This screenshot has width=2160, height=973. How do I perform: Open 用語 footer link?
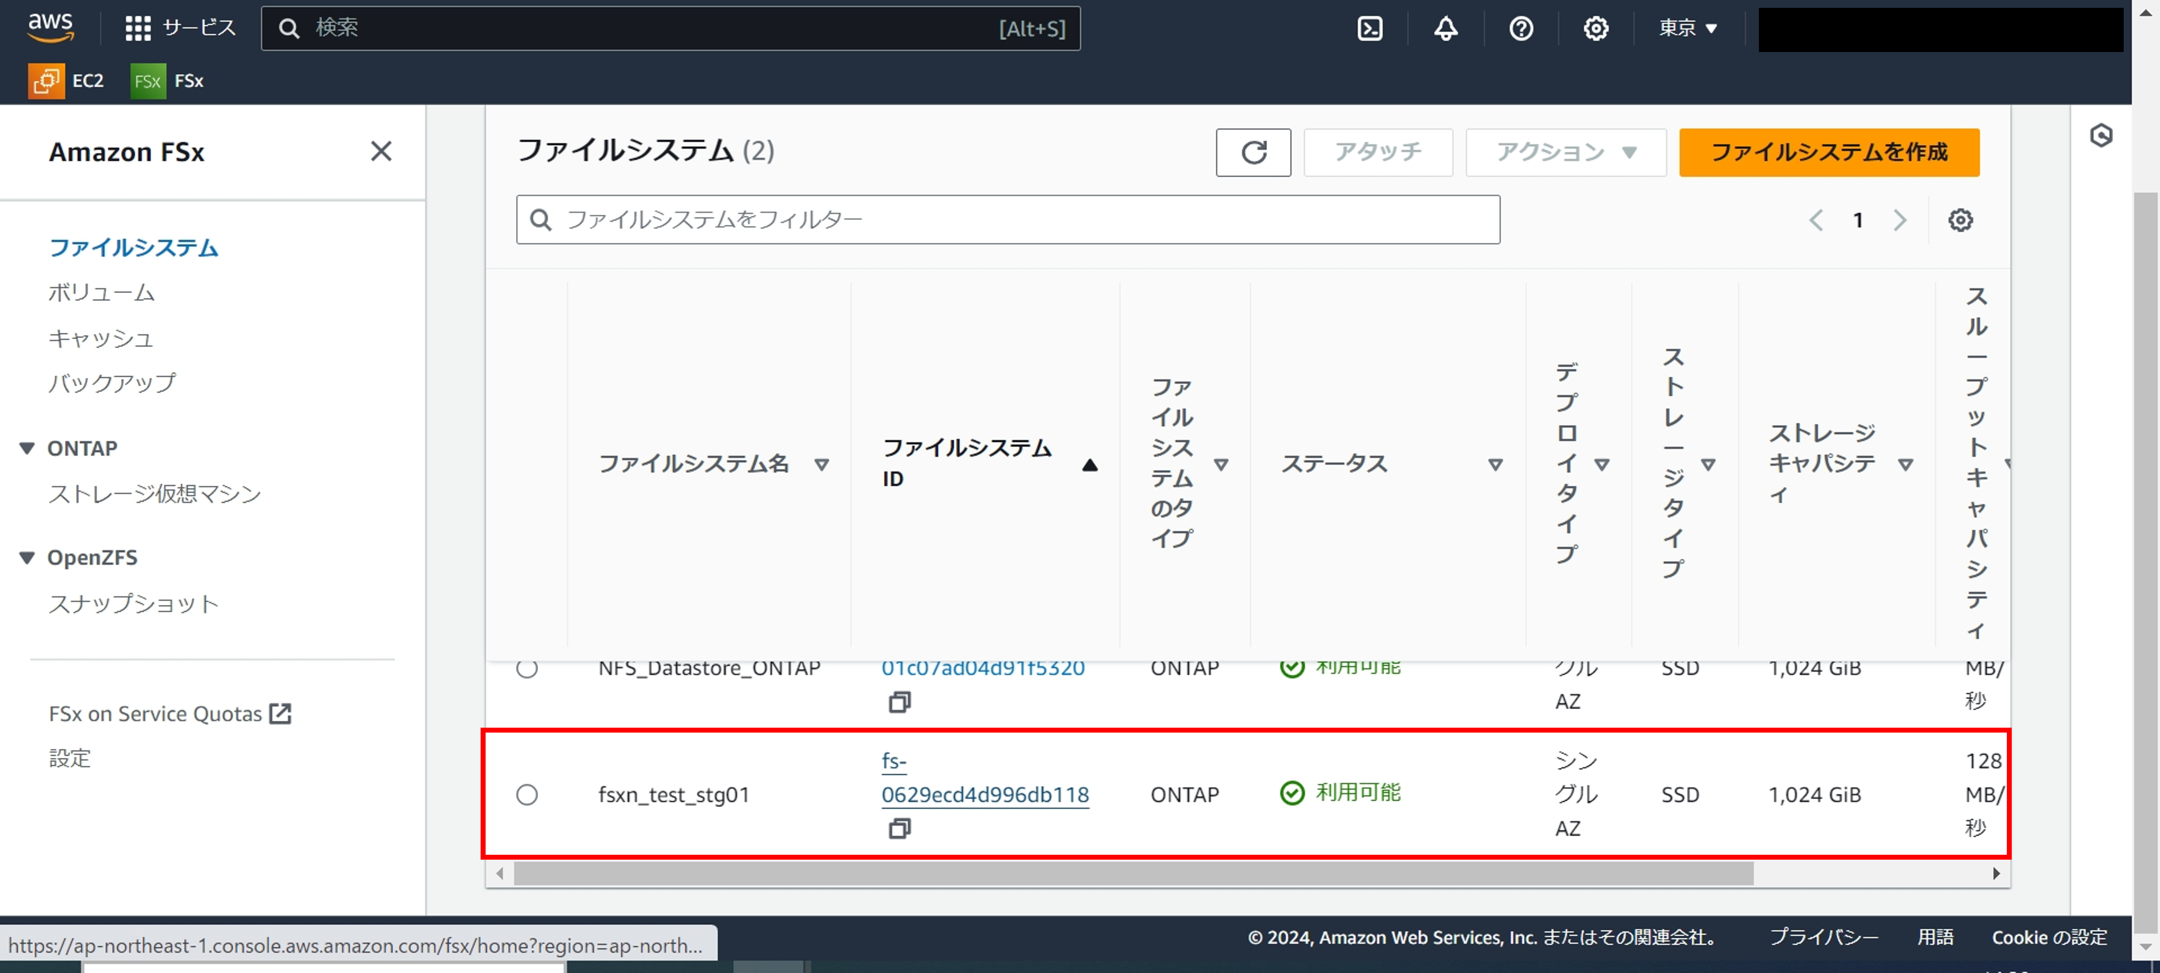(x=1935, y=937)
